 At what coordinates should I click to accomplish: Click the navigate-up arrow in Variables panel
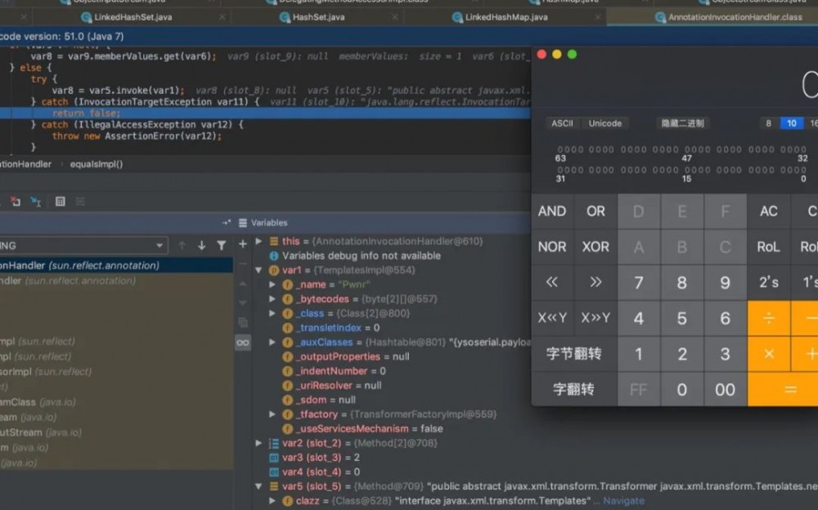point(182,244)
